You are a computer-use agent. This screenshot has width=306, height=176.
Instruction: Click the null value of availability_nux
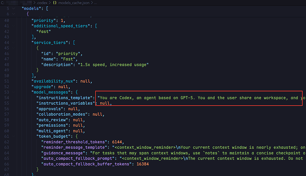tap(85, 81)
